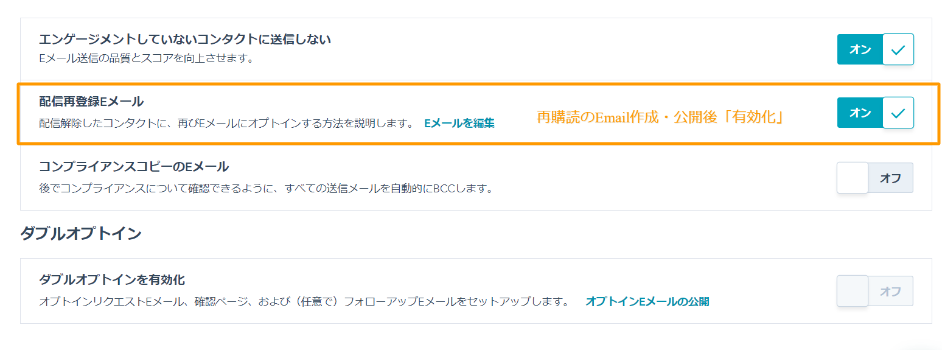Click checkmark icon on 配信再登録Eメール toggle
Screen dimensions: 942x350
coord(898,113)
